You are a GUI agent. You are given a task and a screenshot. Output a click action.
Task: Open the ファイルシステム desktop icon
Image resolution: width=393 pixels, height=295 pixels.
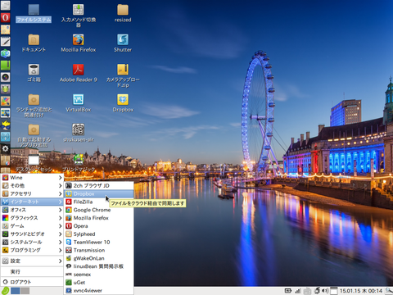click(x=34, y=13)
